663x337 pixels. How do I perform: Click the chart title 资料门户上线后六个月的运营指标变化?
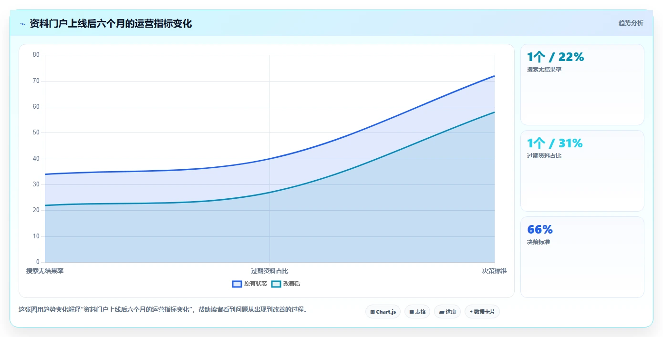[111, 23]
